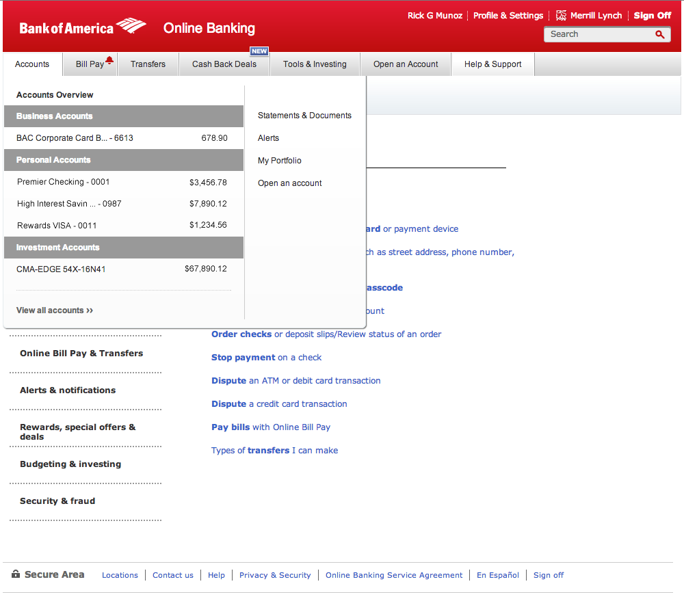Open Online Banking Service Agreement link
The height and width of the screenshot is (599, 684).
click(394, 575)
